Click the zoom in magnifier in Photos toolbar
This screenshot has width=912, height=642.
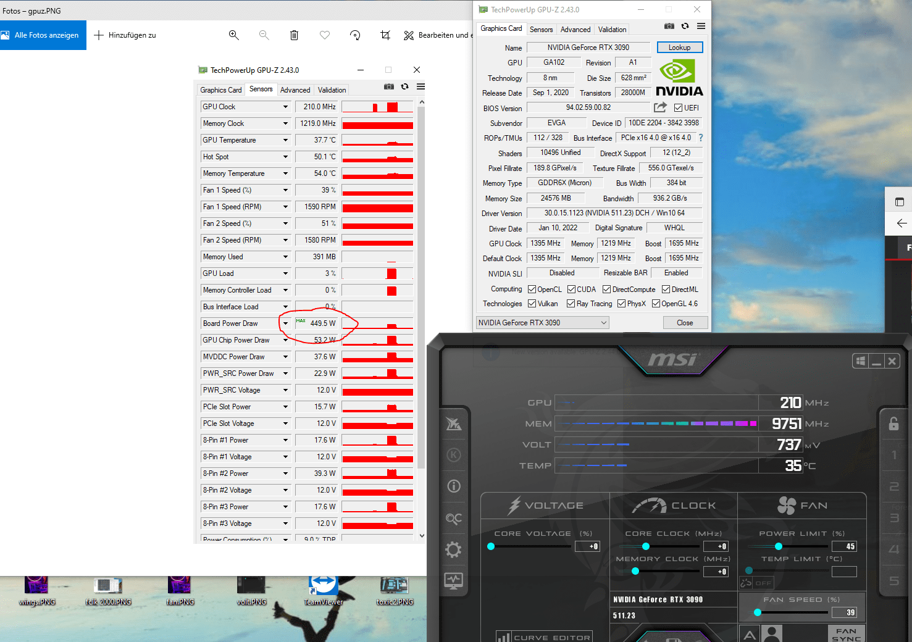click(x=233, y=35)
